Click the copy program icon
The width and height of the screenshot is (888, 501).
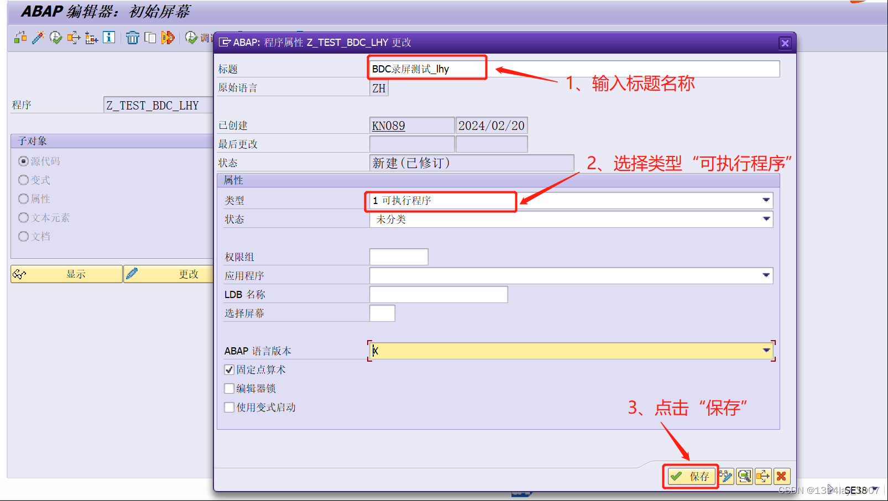click(150, 38)
